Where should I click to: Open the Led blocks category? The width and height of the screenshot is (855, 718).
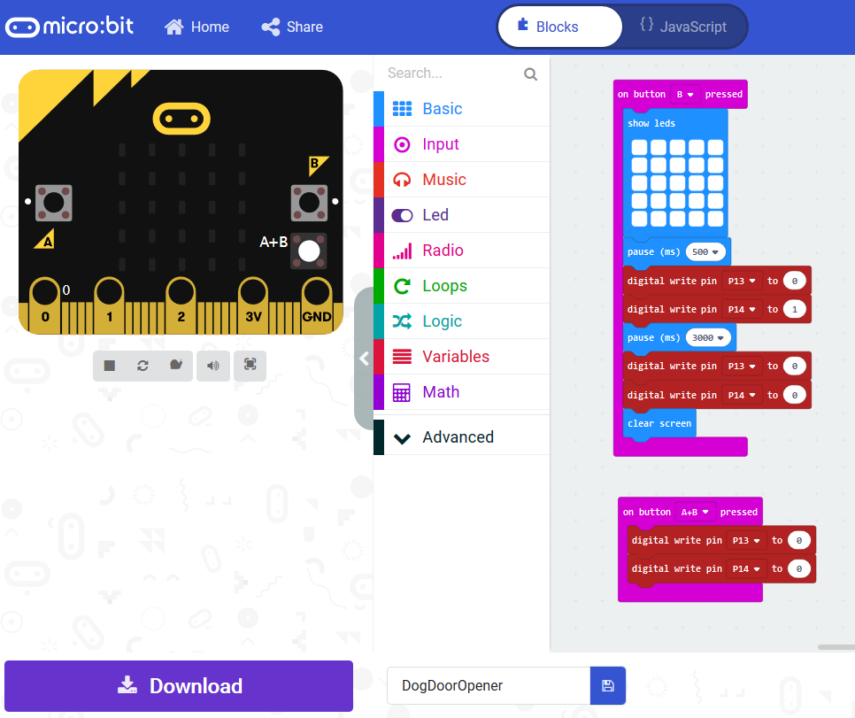(x=461, y=215)
